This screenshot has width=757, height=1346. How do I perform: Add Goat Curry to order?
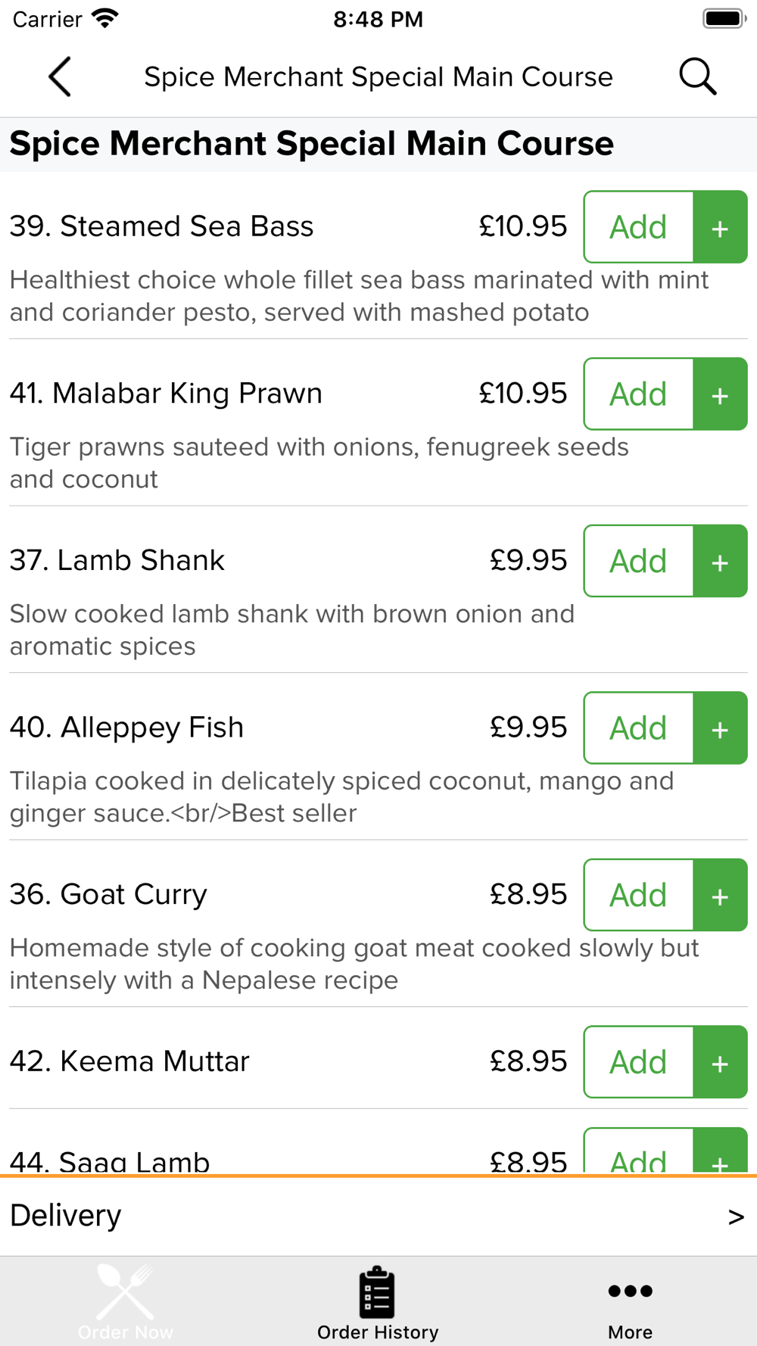click(x=639, y=895)
